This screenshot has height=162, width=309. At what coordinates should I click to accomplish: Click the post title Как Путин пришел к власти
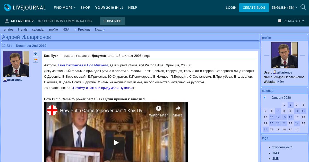tap(97, 56)
